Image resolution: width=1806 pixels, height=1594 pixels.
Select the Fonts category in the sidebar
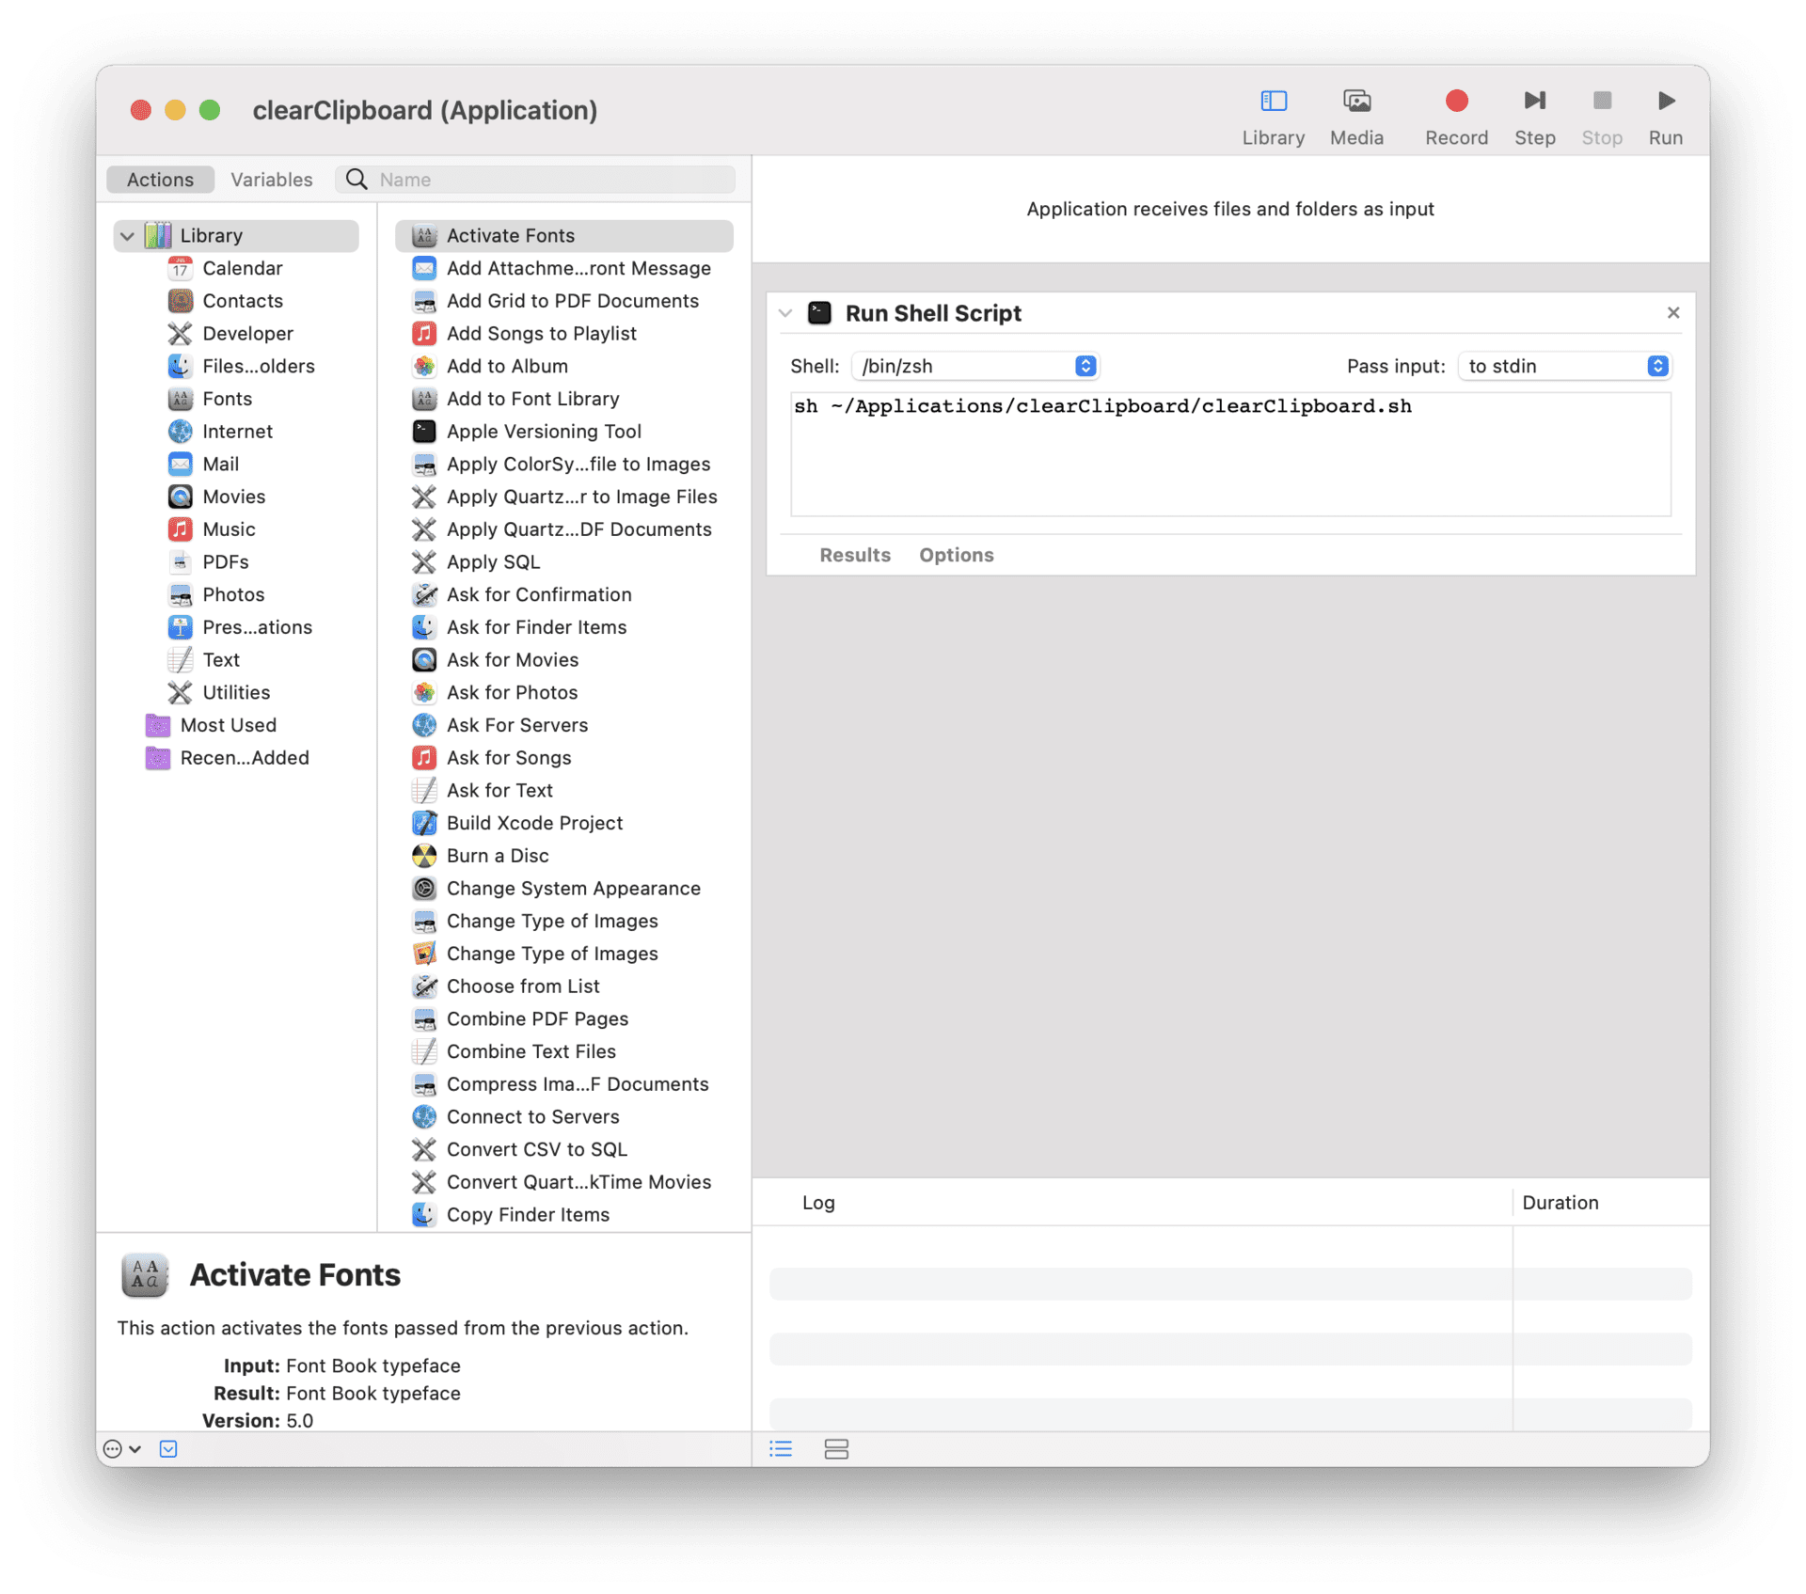(x=227, y=399)
